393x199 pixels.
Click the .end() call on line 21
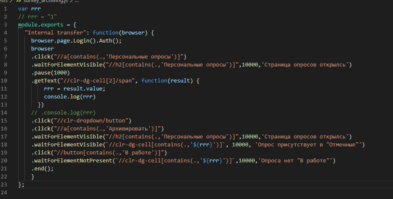(42, 169)
